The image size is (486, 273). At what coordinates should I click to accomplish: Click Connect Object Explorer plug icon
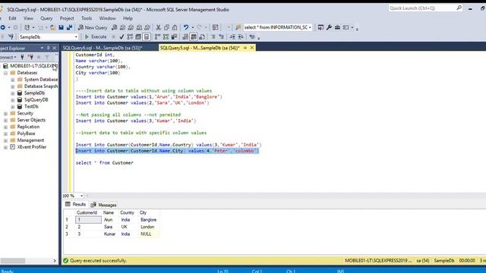(22, 57)
